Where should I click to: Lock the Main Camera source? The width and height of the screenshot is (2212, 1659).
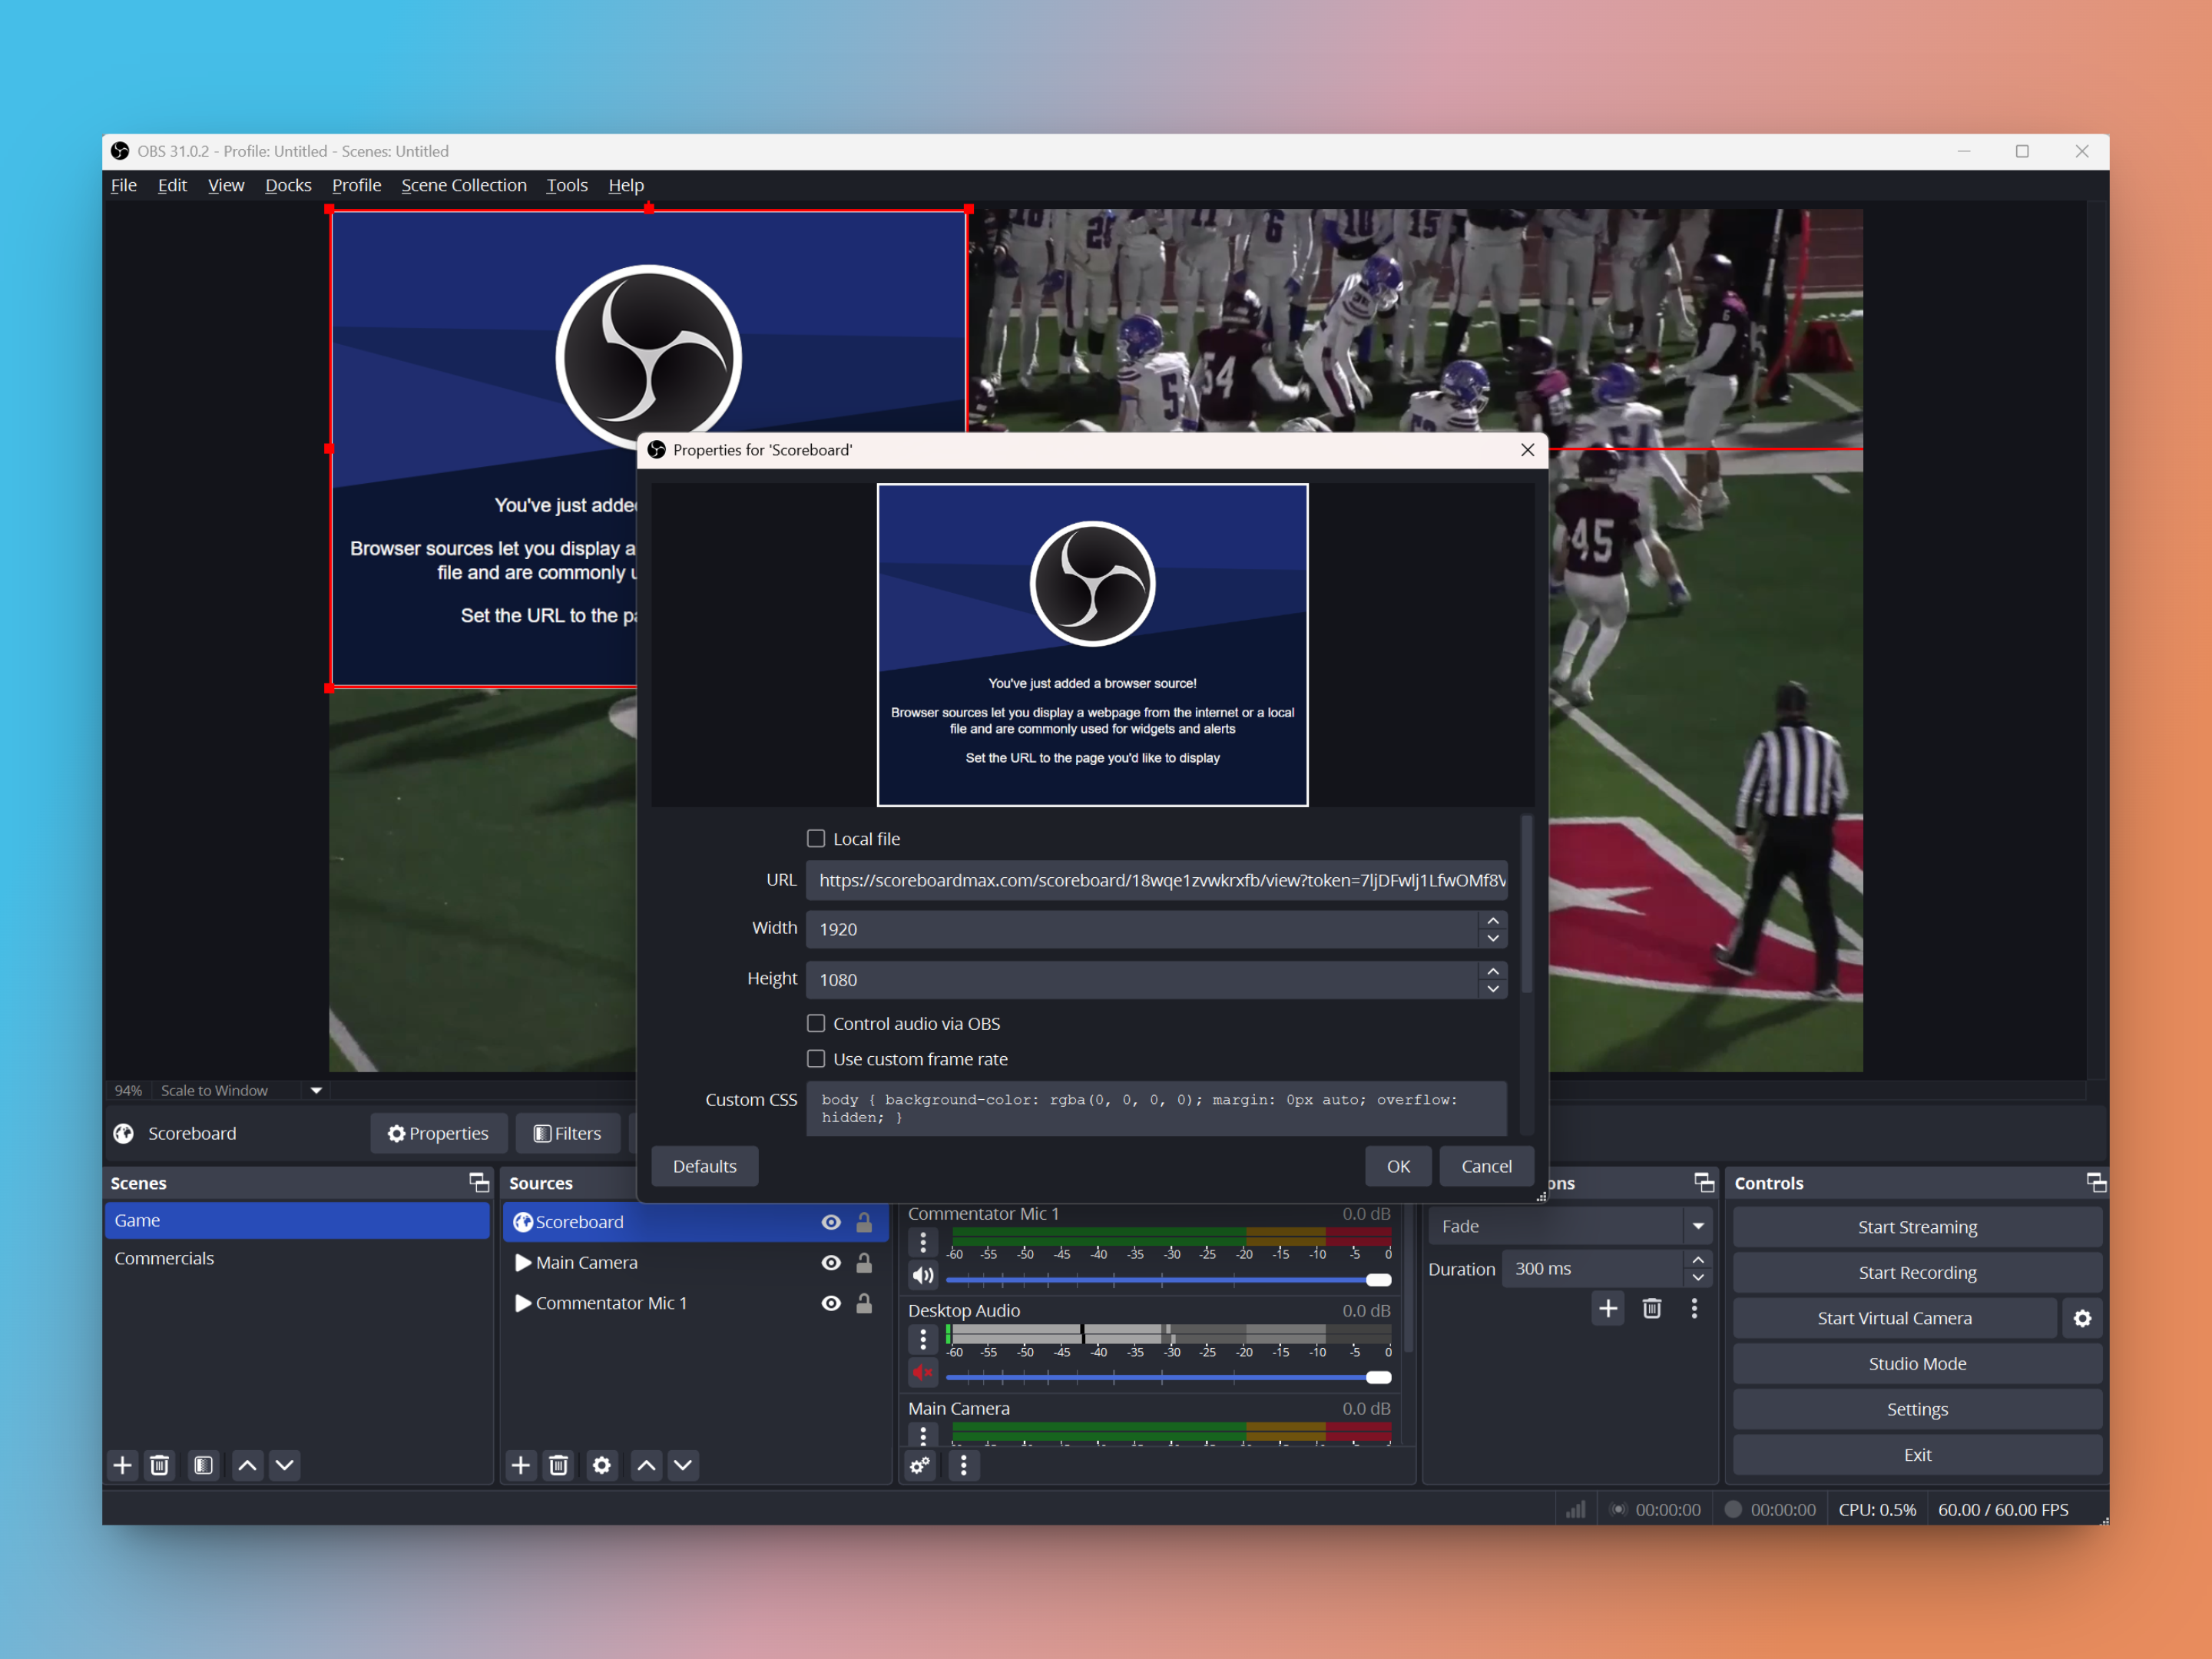click(864, 1263)
